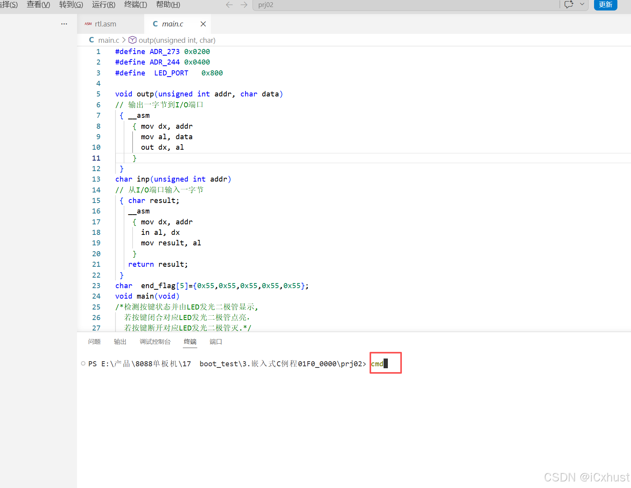The width and height of the screenshot is (631, 488).
Task: Open the 帮助(H) menu
Action: 168,5
